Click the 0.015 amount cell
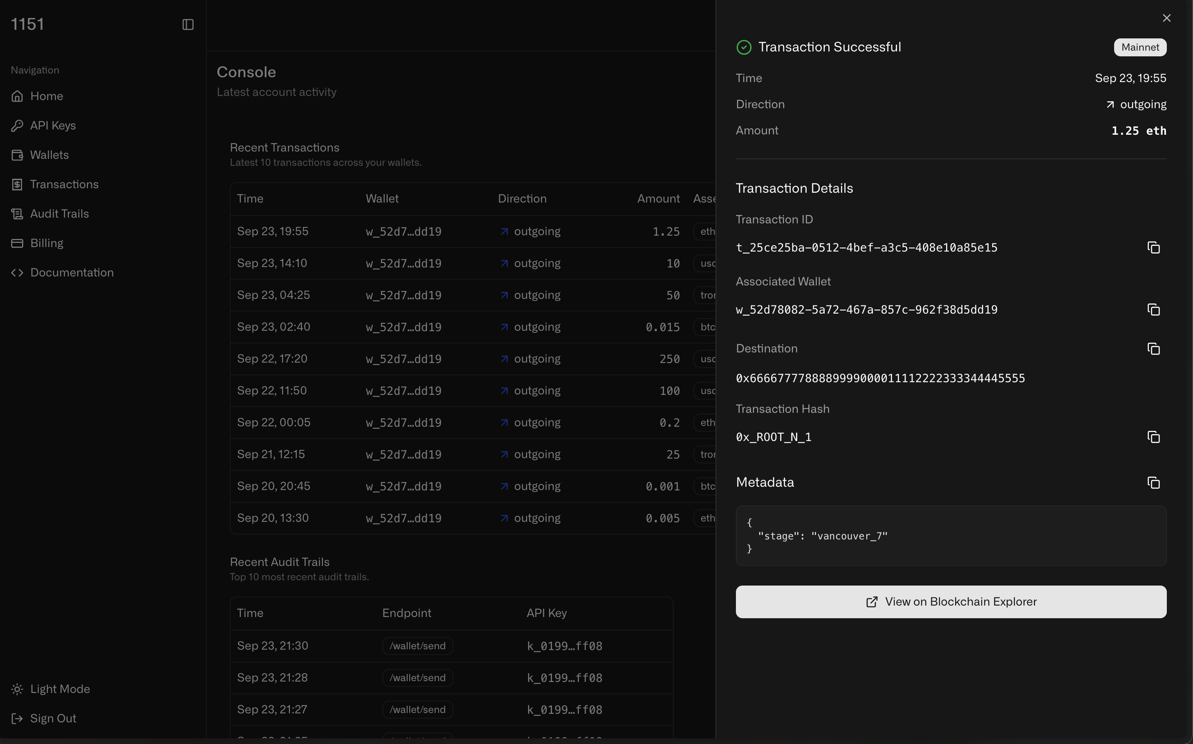Image resolution: width=1193 pixels, height=744 pixels. point(662,327)
